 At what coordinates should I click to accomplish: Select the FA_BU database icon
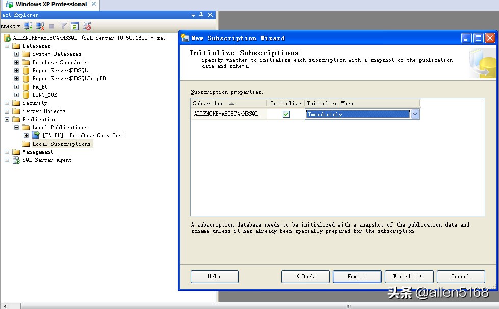27,87
